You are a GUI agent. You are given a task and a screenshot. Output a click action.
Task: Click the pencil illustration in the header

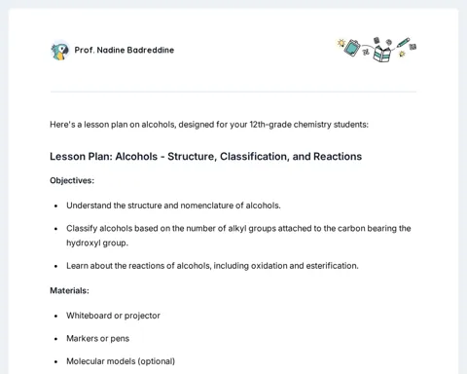pyautogui.click(x=403, y=43)
